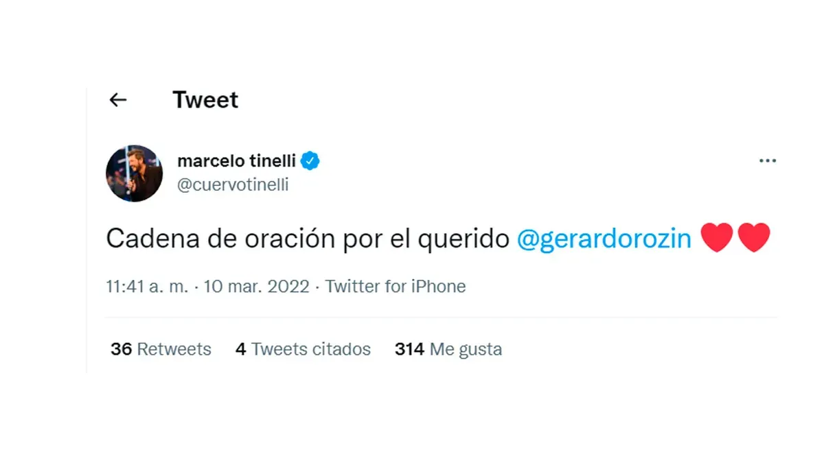The width and height of the screenshot is (824, 463).
Task: Click the back arrow next to Tweet
Action: (118, 100)
